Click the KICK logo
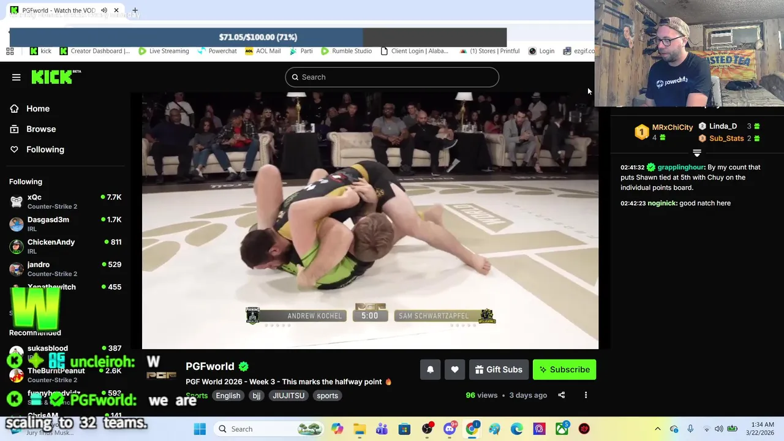This screenshot has width=784, height=441. pos(56,77)
